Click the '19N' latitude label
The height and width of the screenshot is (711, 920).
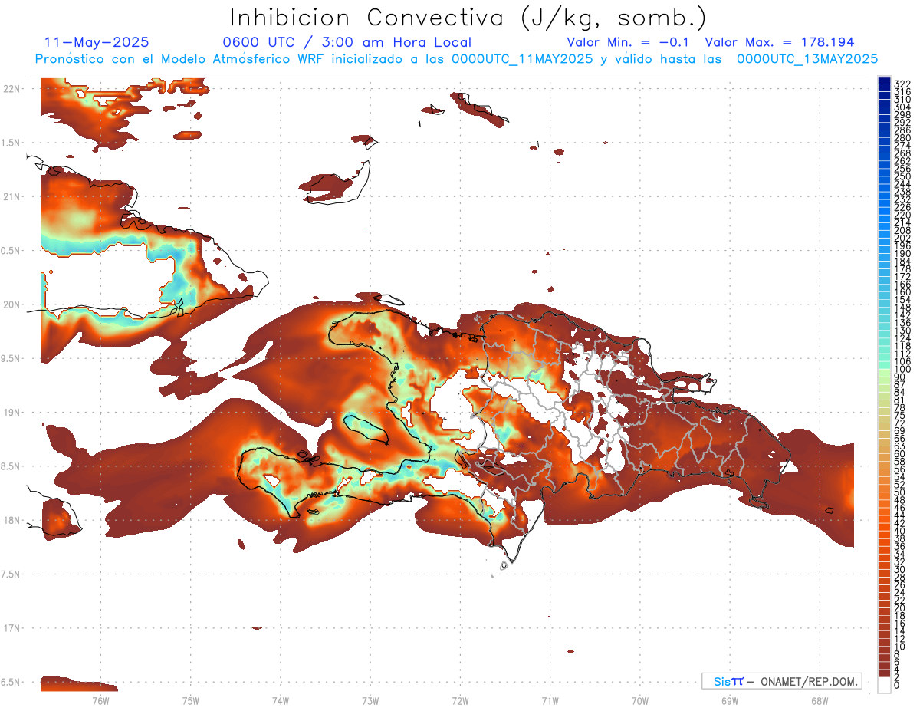point(11,412)
